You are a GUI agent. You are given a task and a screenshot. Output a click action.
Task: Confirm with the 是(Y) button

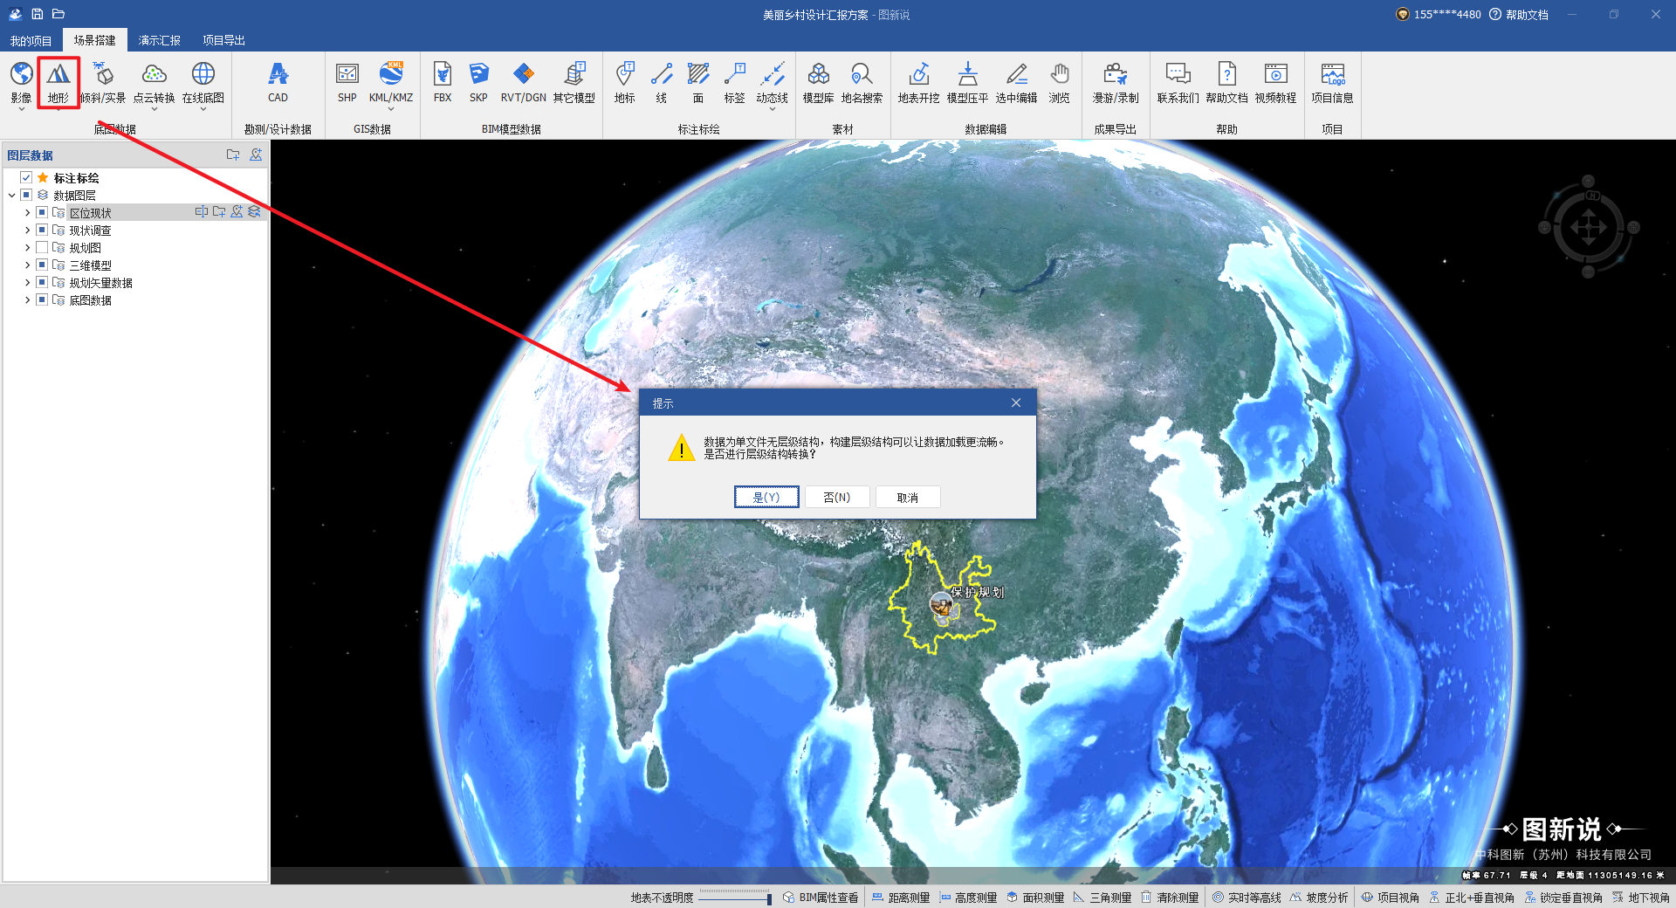pyautogui.click(x=766, y=498)
